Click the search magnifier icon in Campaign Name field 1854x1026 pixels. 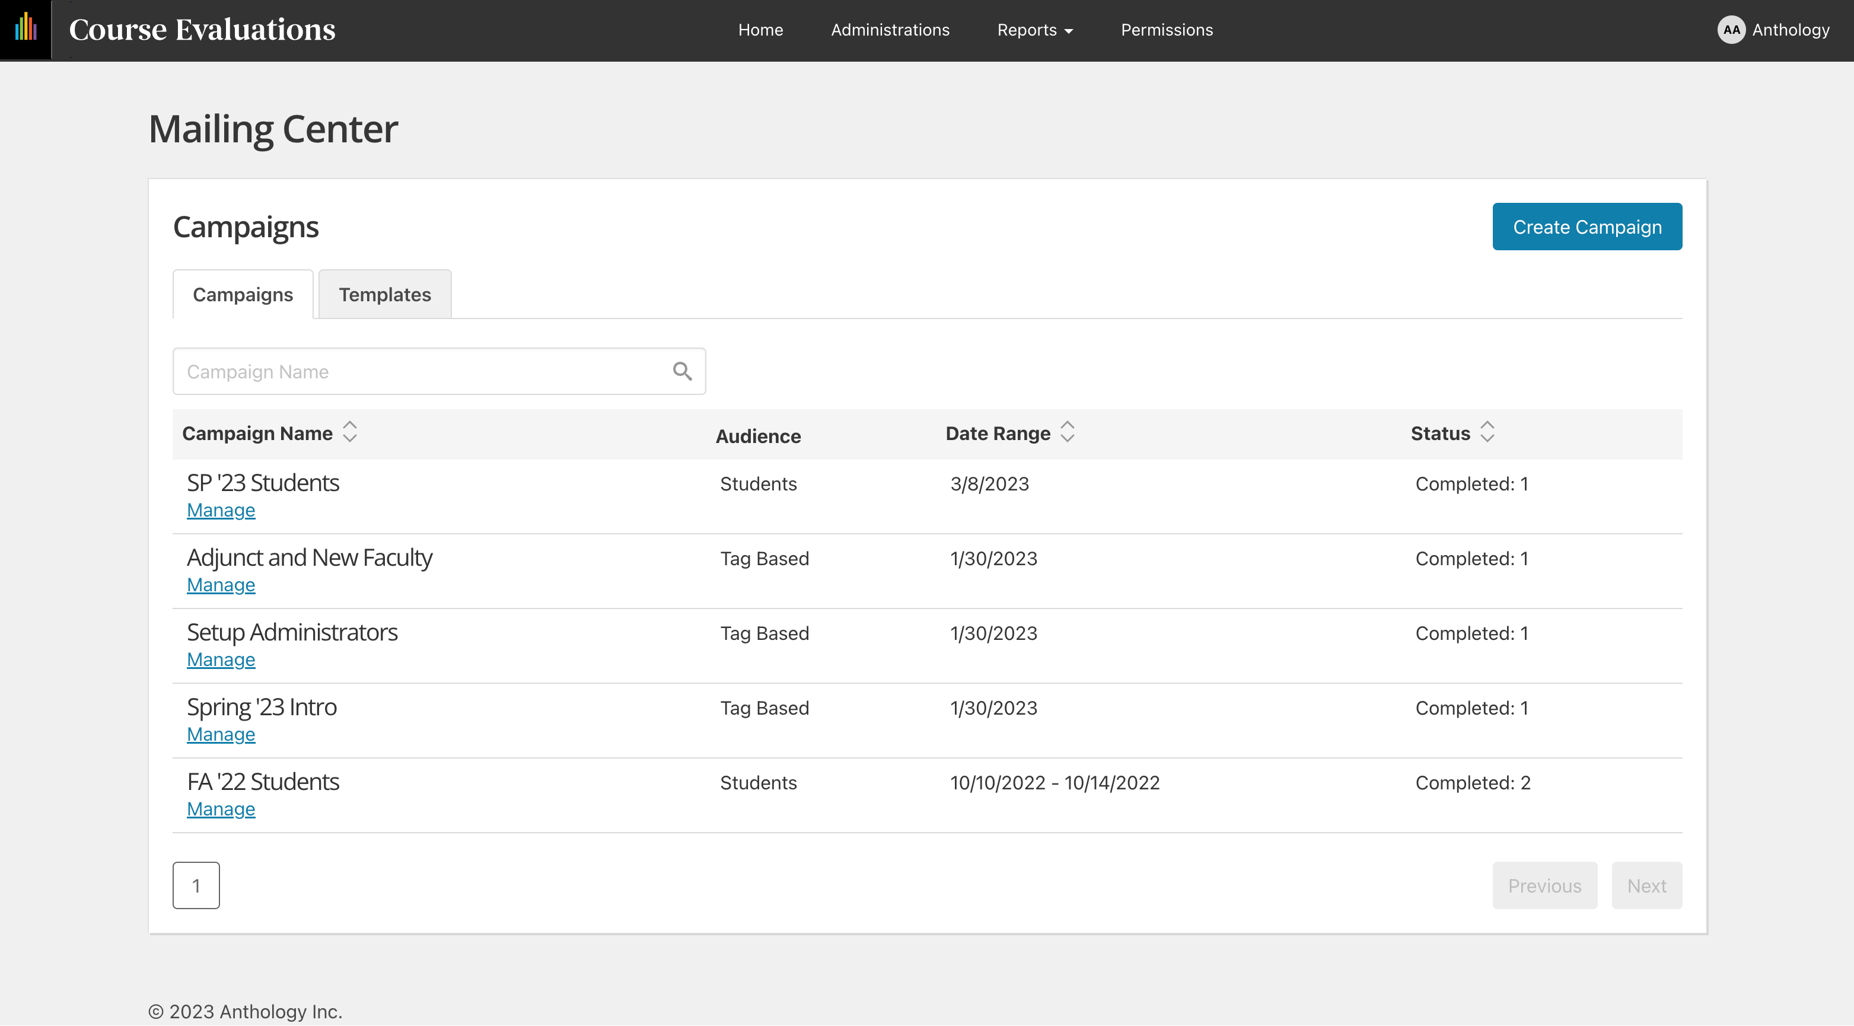coord(681,371)
